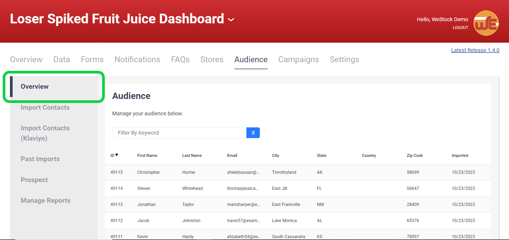Open the Overview top tab
This screenshot has width=509, height=240.
(26, 59)
